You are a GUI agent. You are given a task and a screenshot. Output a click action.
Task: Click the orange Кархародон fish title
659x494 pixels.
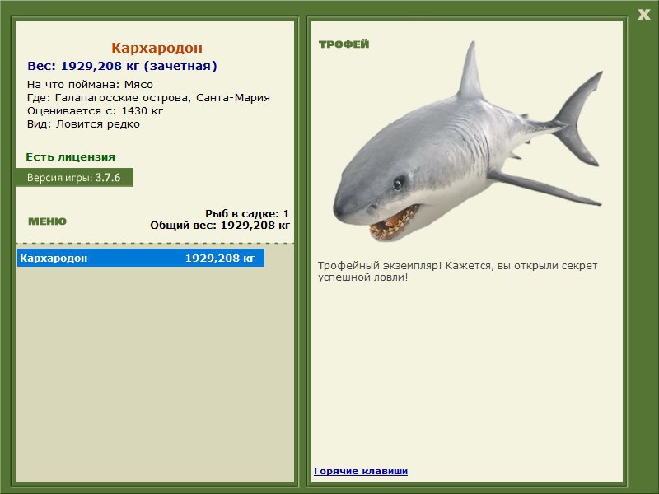point(157,48)
